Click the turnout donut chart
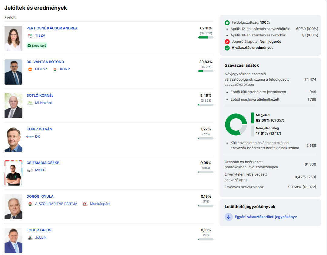This screenshot has height=255, width=327. 236,125
